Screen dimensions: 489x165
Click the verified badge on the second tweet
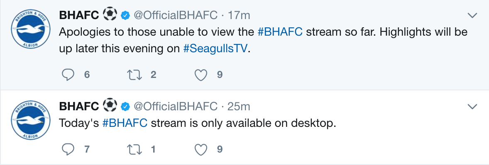tap(125, 107)
